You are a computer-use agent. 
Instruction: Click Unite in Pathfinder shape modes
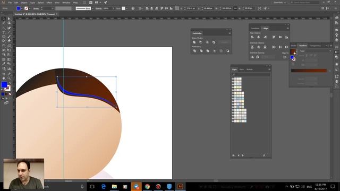194,42
